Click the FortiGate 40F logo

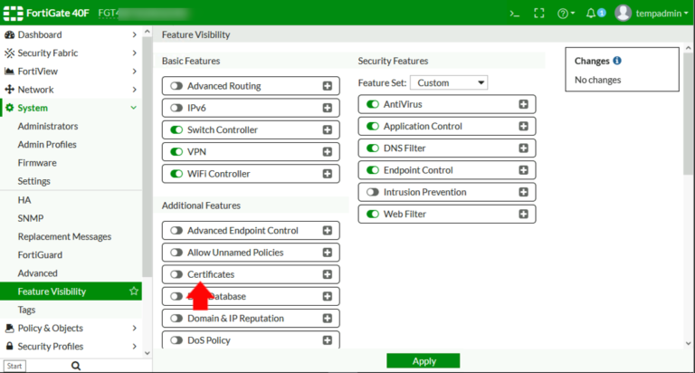[46, 13]
